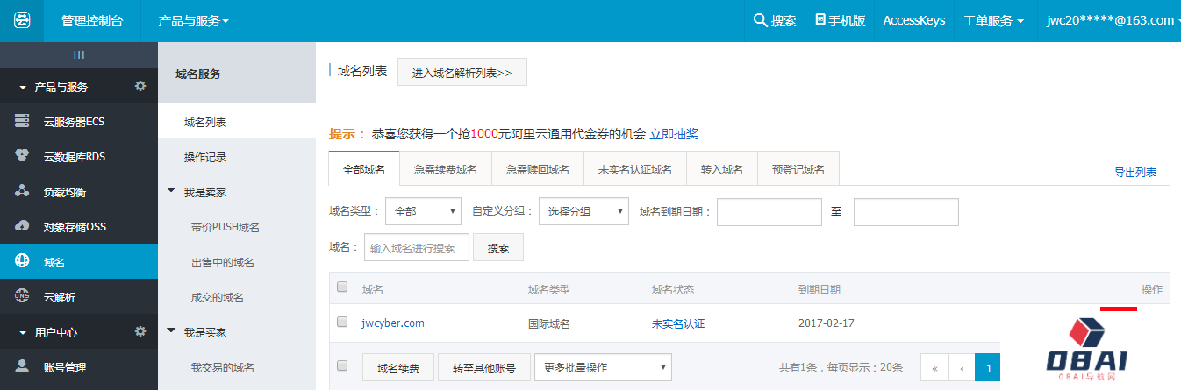The height and width of the screenshot is (390, 1181).
Task: Click the 云解析 DNS icon
Action: click(22, 296)
